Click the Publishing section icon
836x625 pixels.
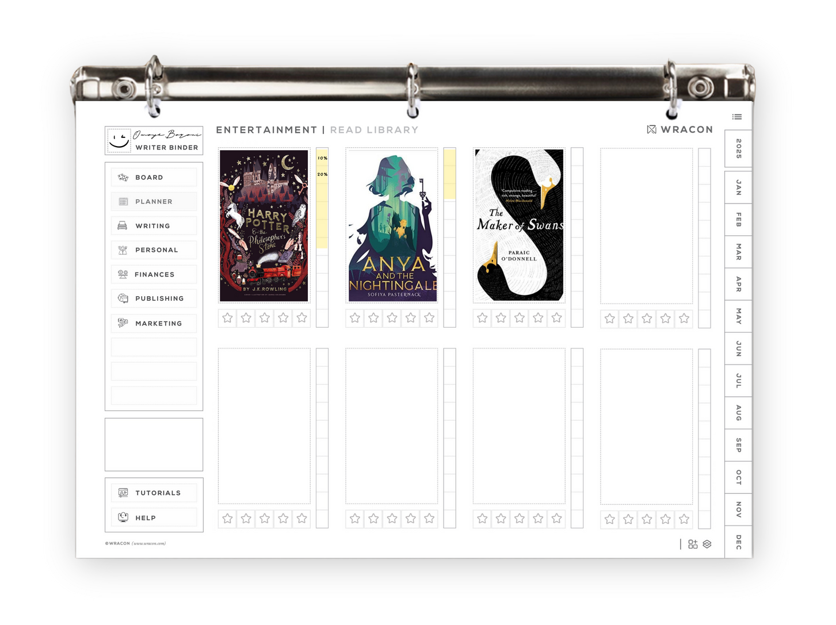click(123, 298)
